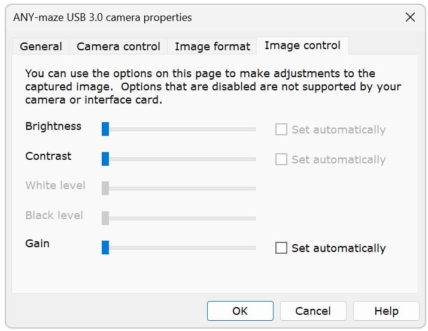The image size is (428, 331).
Task: Enable Set automatically for Gain
Action: [x=281, y=248]
